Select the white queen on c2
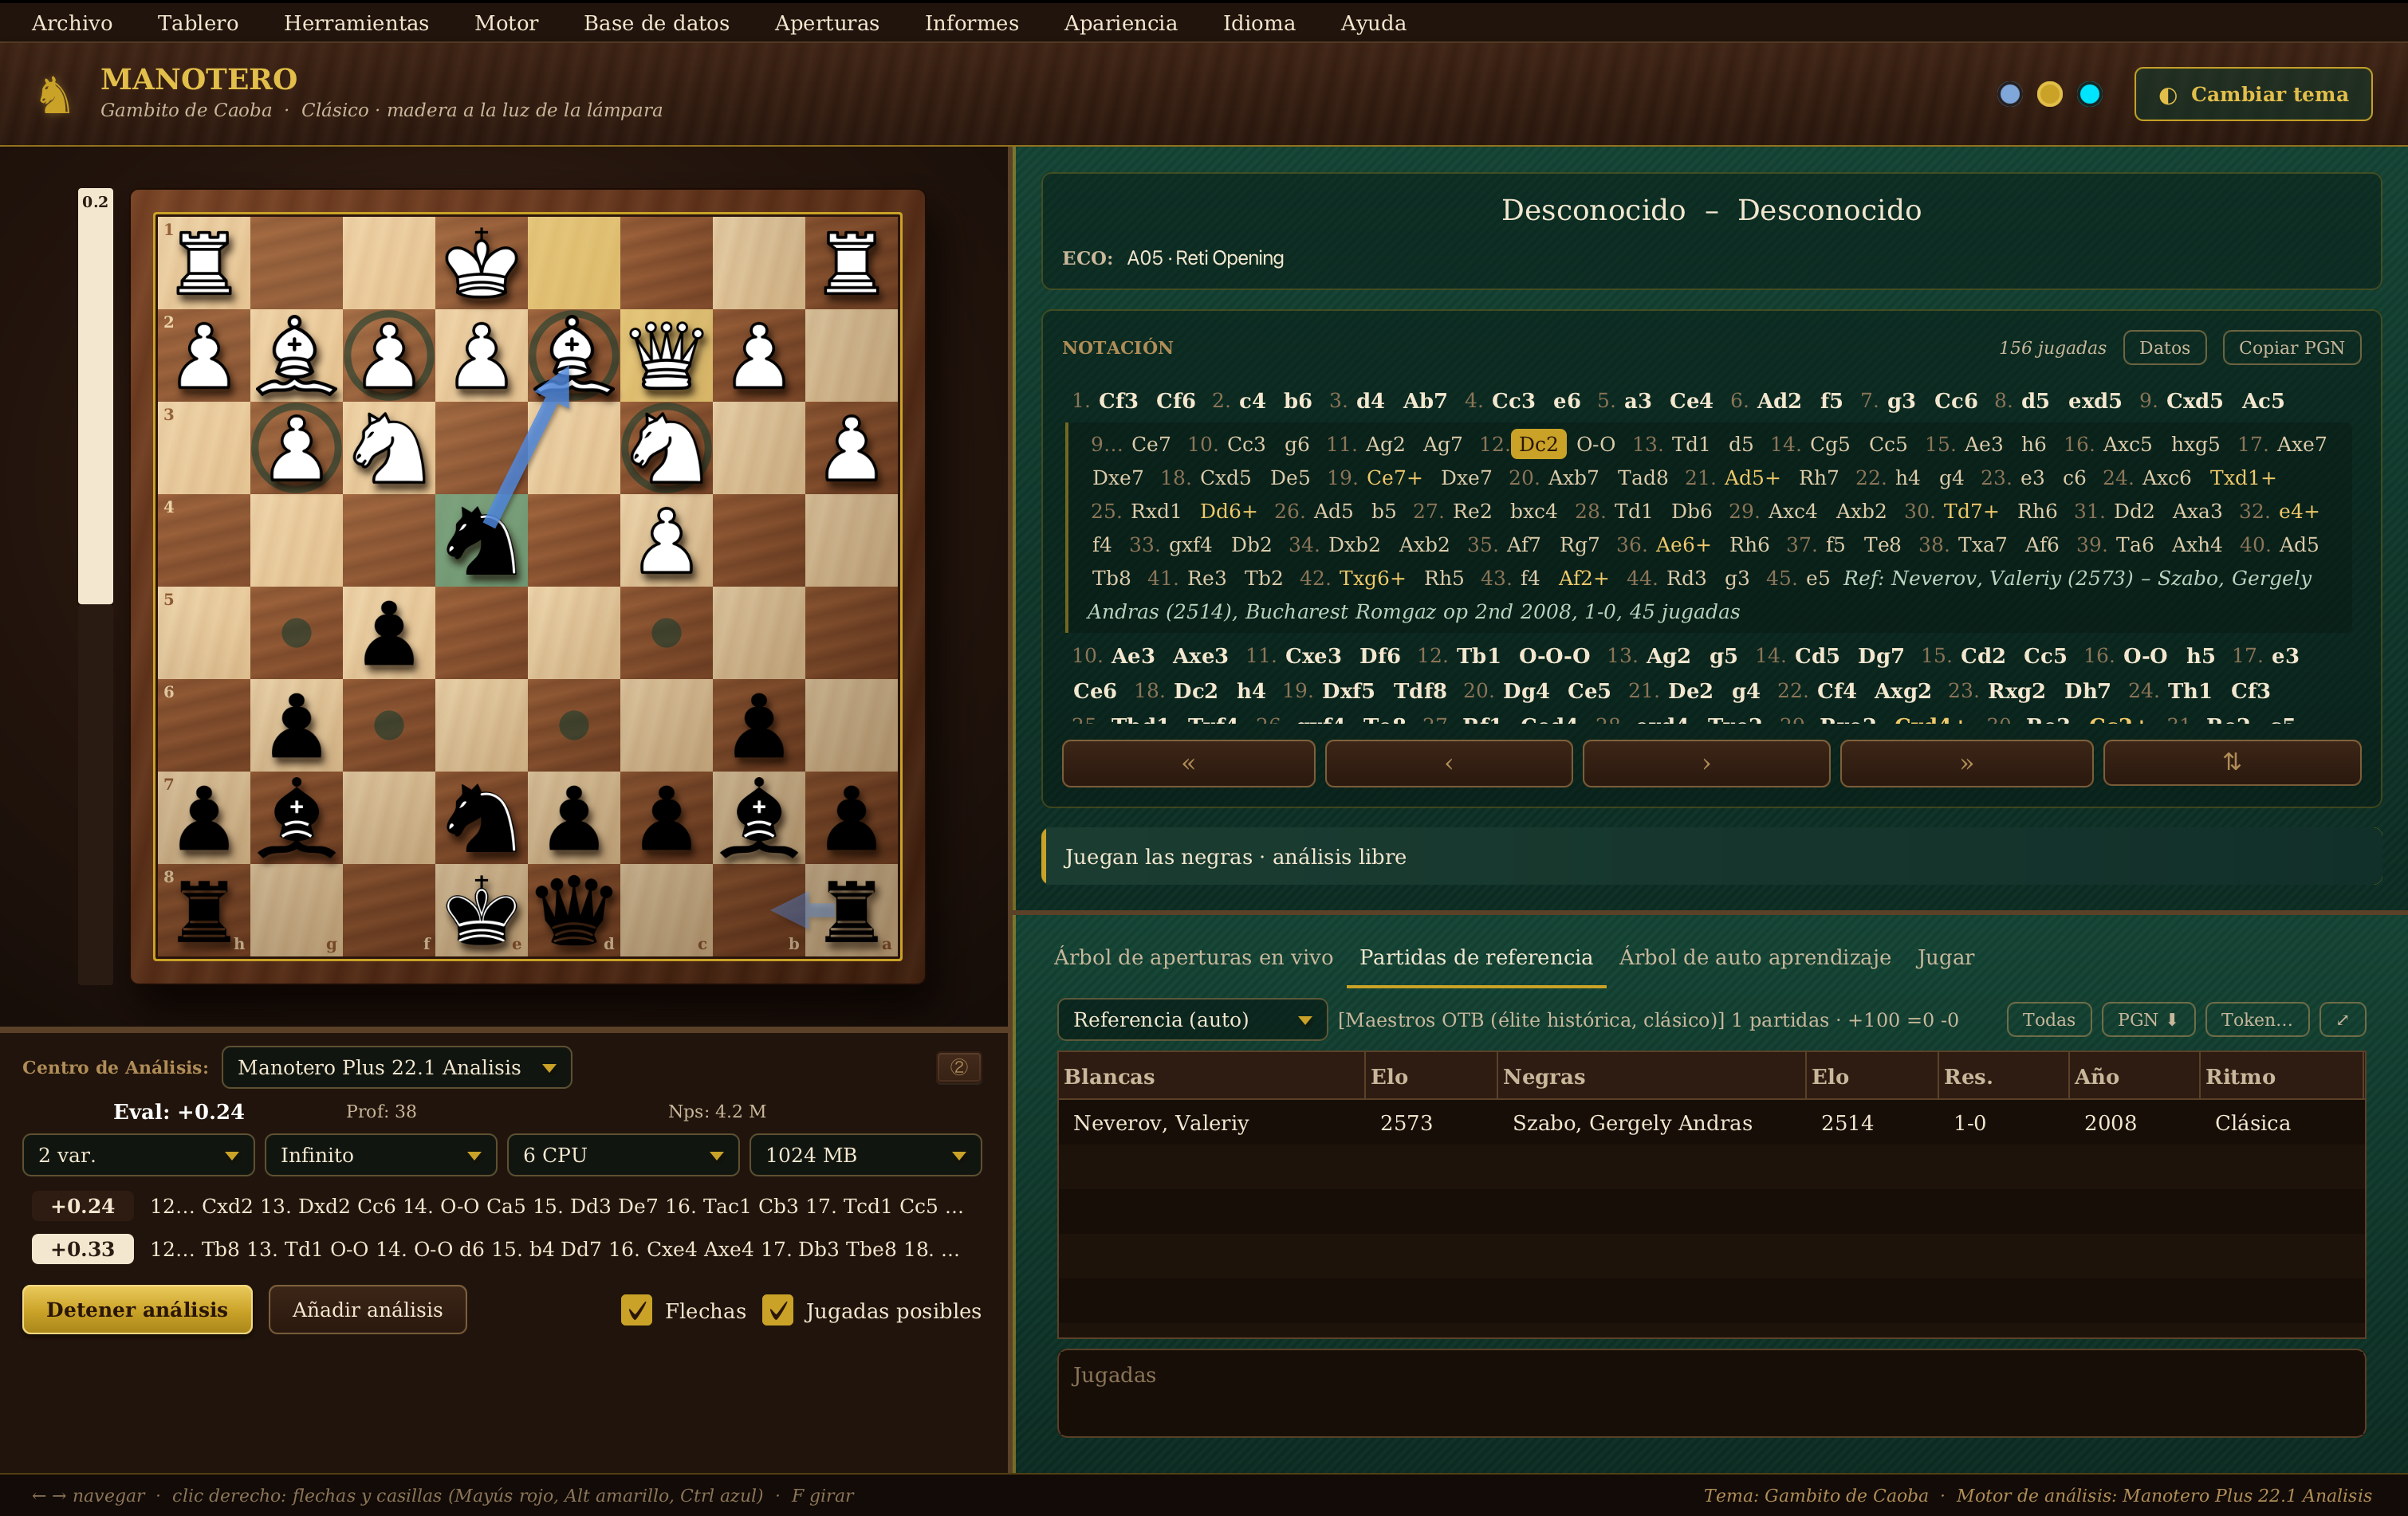The image size is (2408, 1516). point(666,355)
